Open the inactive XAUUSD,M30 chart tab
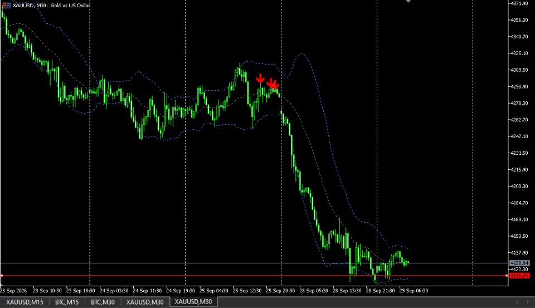Viewport: 535px width, 308px height. tap(145, 302)
